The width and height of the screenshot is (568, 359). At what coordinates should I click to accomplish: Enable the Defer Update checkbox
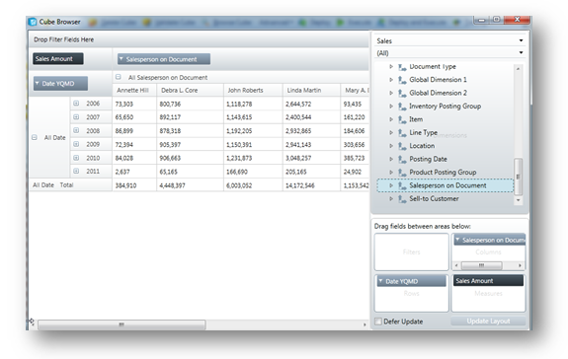pyautogui.click(x=377, y=322)
